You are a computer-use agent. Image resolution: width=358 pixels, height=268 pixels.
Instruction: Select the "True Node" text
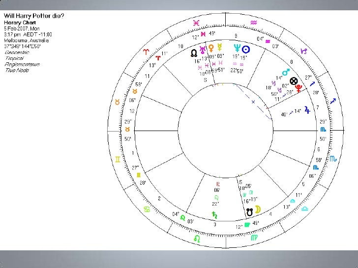[x=17, y=70]
